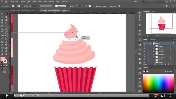The height and width of the screenshot is (99, 176).
Task: Cast video to another device
Action: click(x=163, y=95)
